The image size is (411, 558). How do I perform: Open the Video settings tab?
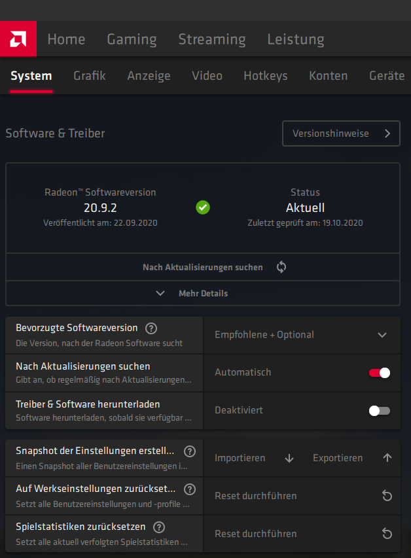click(207, 75)
